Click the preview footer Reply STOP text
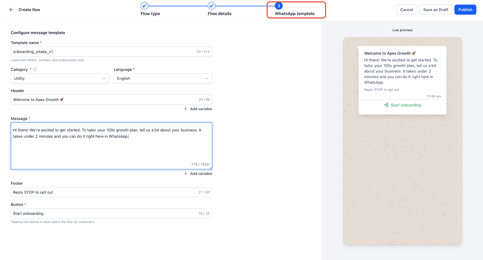The image size is (483, 260). tap(382, 90)
